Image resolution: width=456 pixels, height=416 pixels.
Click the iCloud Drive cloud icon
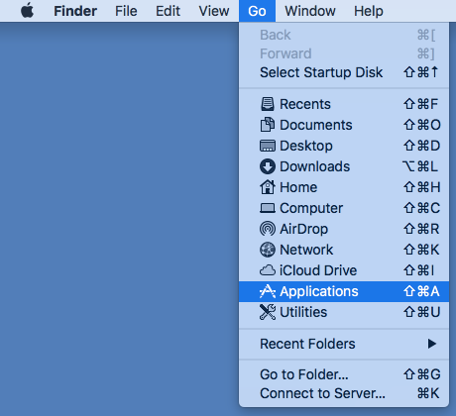click(x=268, y=270)
